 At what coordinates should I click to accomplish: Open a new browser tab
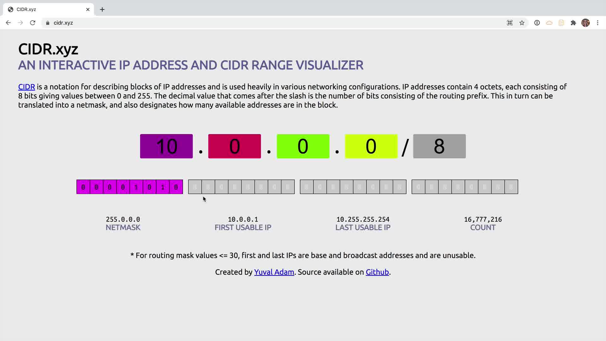(x=102, y=9)
